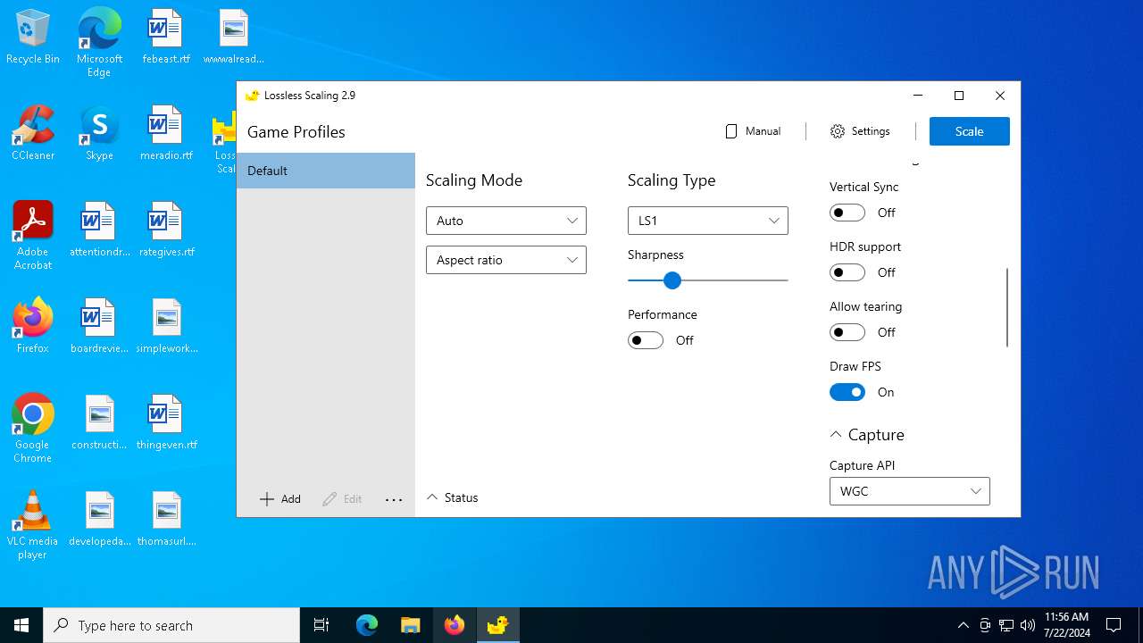Image resolution: width=1143 pixels, height=643 pixels.
Task: Launch Adobe Acrobat shortcut
Action: coord(33,236)
